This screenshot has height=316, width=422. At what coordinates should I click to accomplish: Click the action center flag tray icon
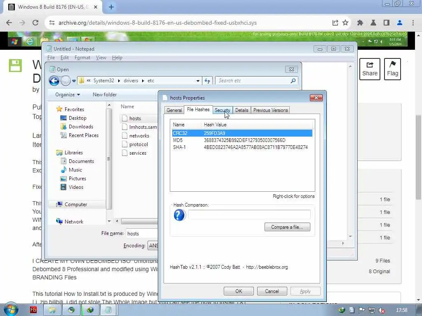point(362,310)
